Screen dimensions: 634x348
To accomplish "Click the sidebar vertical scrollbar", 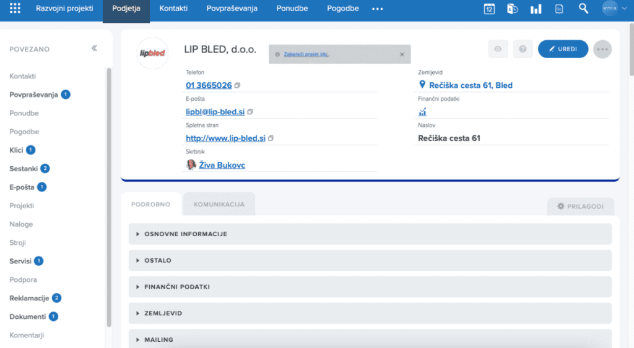I will tap(109, 197).
